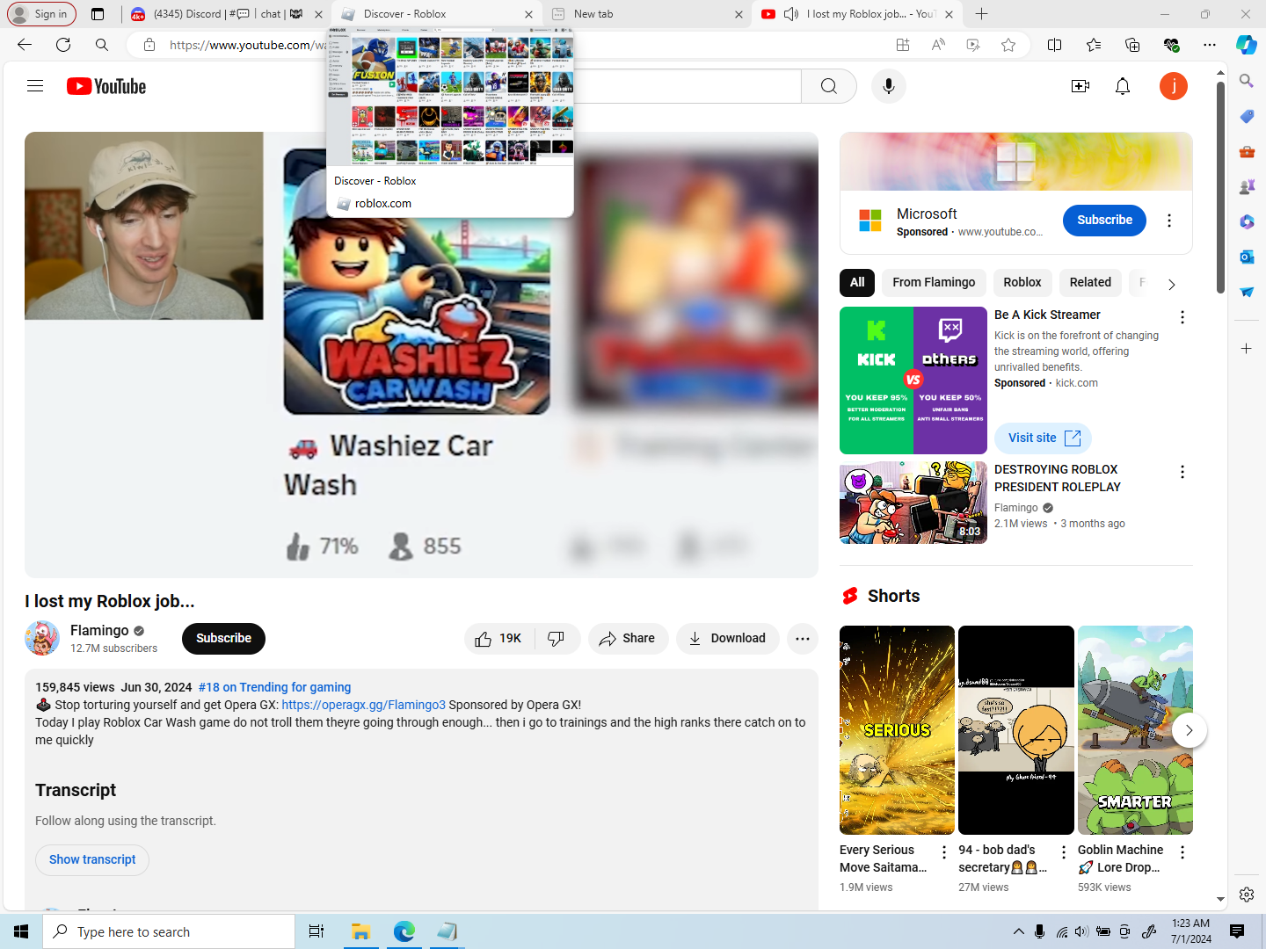Viewport: 1266px width, 949px height.
Task: Click Show transcript
Action: (x=92, y=859)
